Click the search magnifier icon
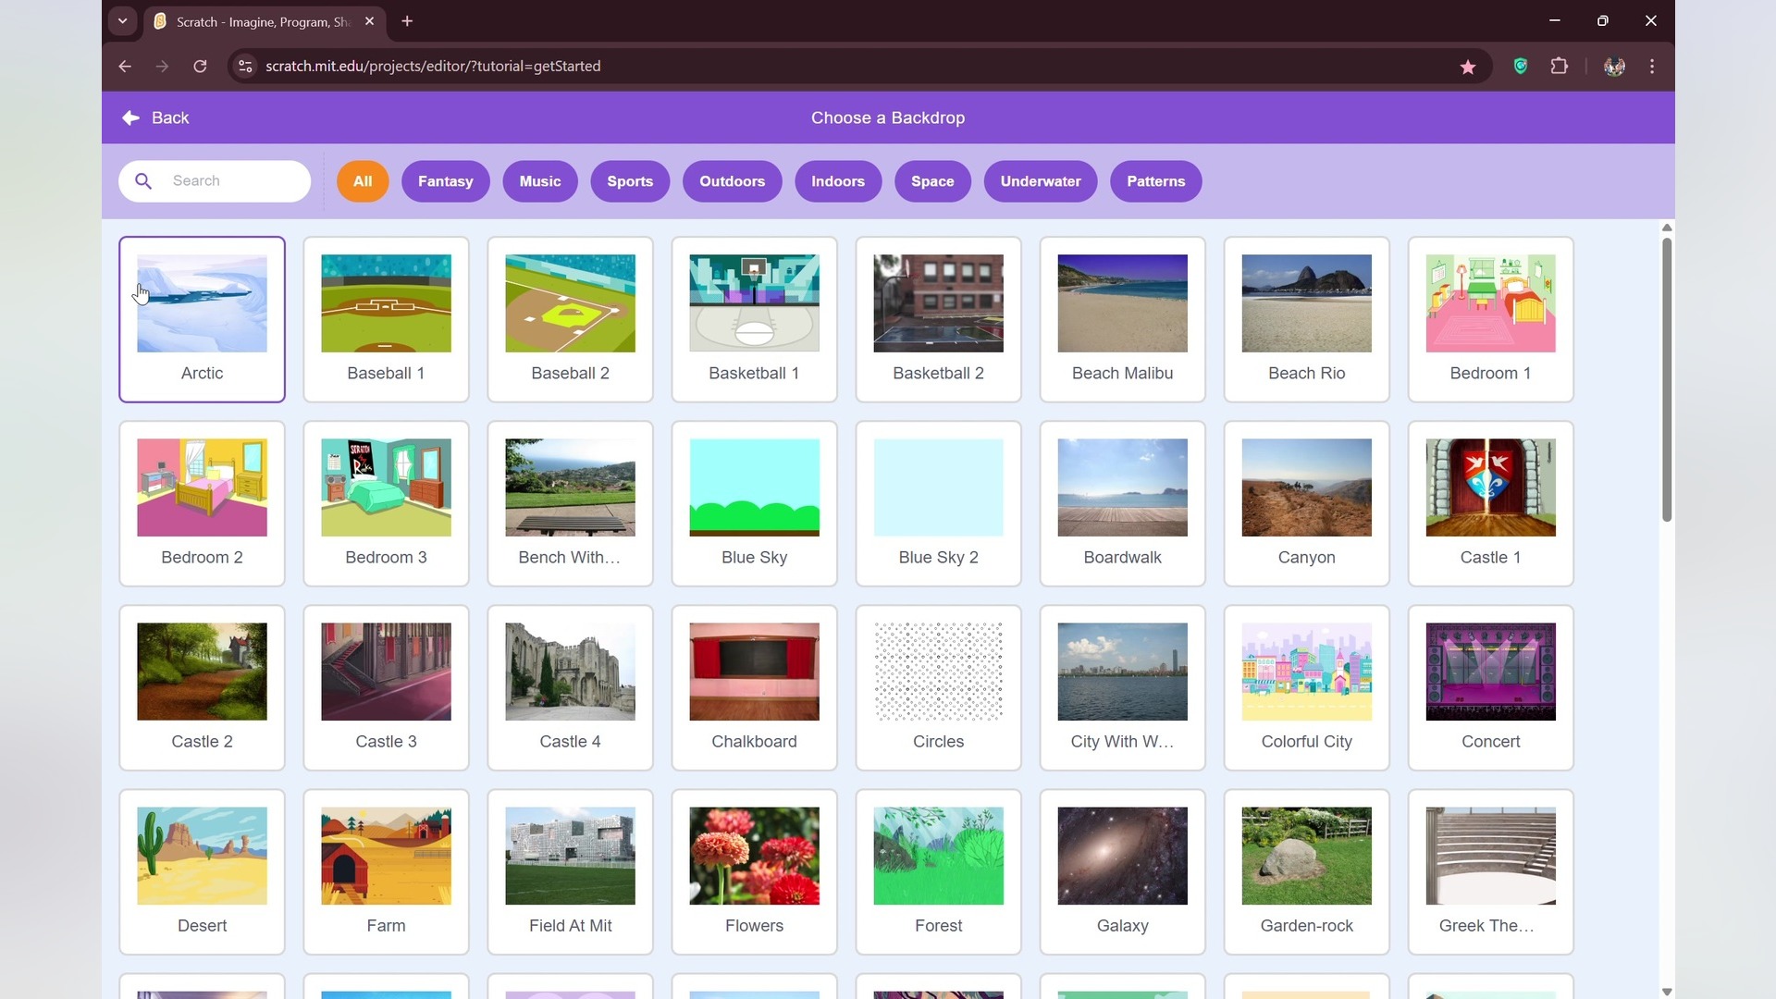Image resolution: width=1776 pixels, height=999 pixels. pyautogui.click(x=143, y=181)
